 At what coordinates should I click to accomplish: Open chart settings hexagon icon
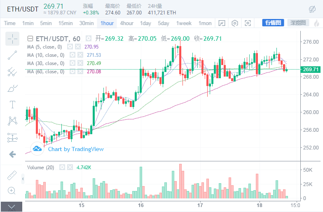coord(235,23)
